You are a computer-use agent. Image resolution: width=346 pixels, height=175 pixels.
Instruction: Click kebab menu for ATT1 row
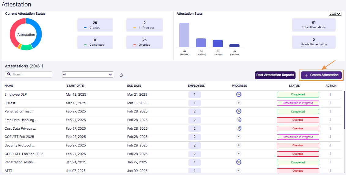[330, 171]
